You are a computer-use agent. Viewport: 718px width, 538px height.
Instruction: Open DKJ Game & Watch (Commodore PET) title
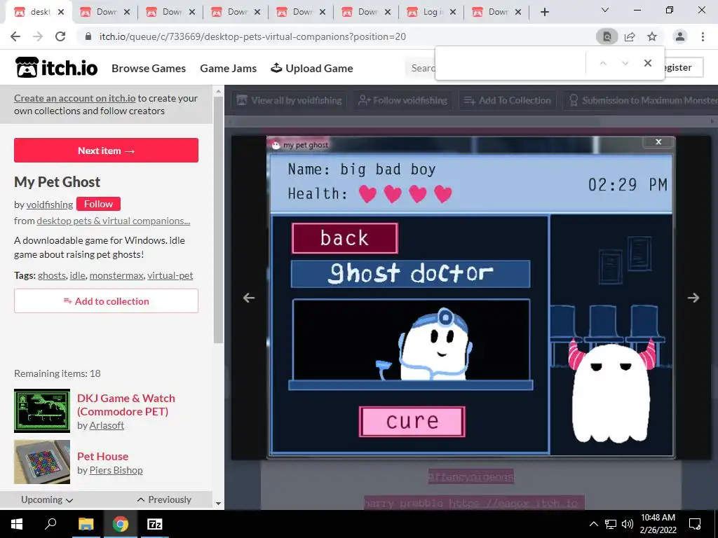[126, 404]
